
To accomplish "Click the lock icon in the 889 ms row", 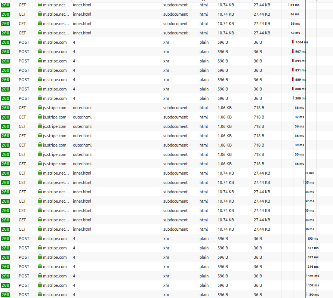I will click(x=40, y=79).
